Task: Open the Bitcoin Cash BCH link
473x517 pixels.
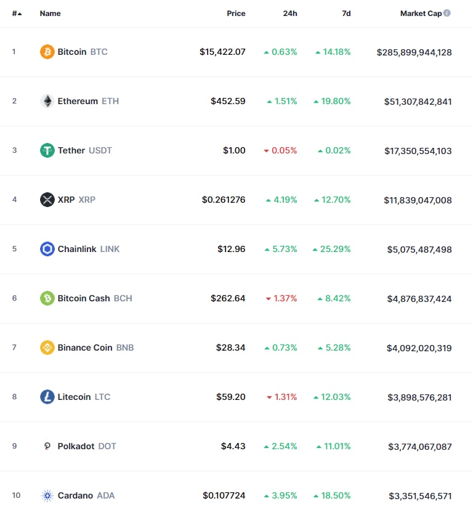Action: pos(94,298)
